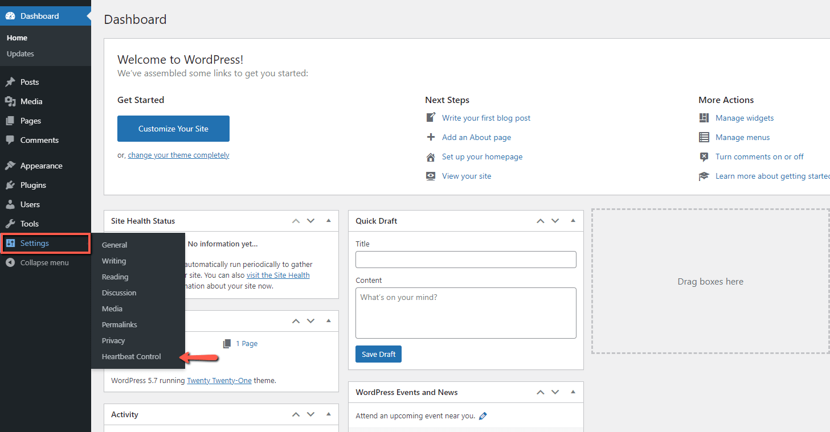The image size is (830, 432).
Task: Focus the Quick Draft Title field
Action: point(466,260)
